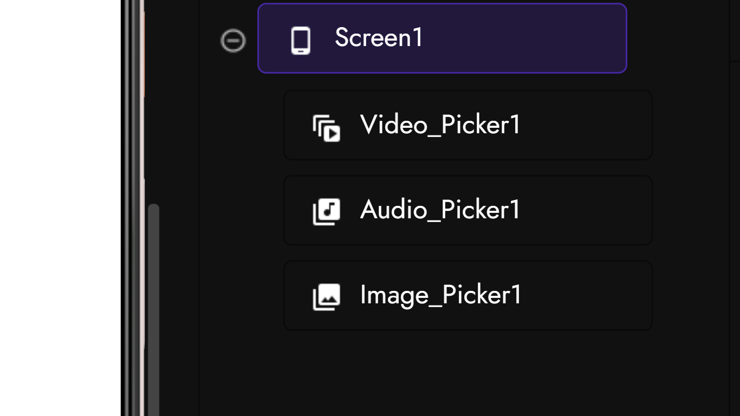This screenshot has height=416, width=740.
Task: Select the Screen1 text label
Action: coord(379,38)
